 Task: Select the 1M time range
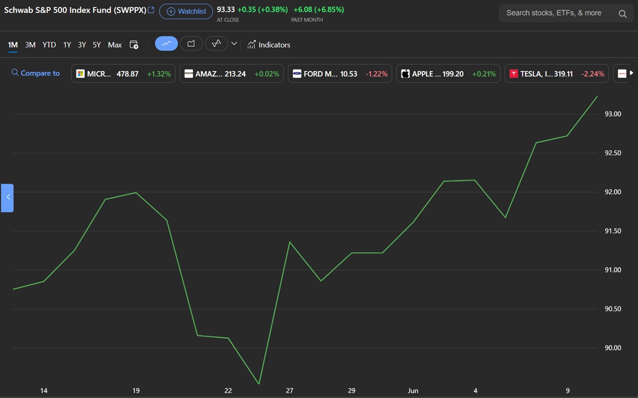(x=13, y=45)
